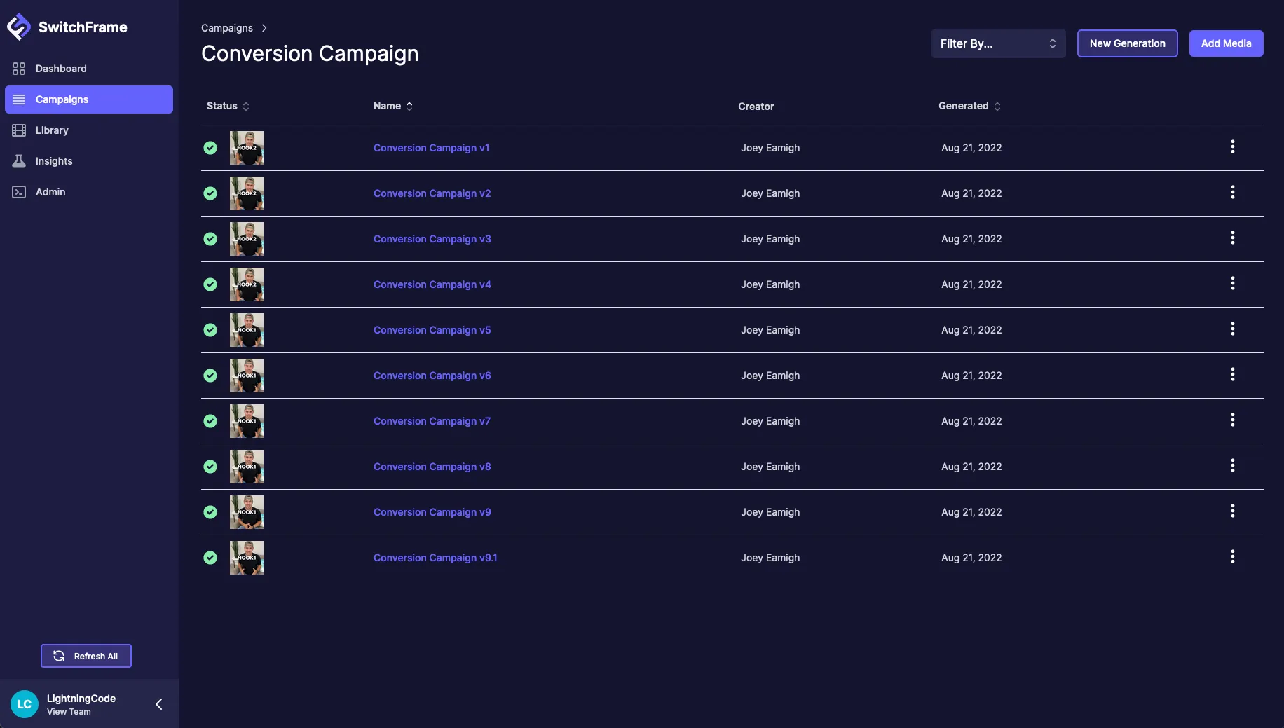This screenshot has width=1284, height=728.
Task: Click the green status check for v6
Action: point(210,376)
